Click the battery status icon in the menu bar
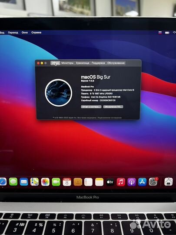Viewport: 176px width, 235px height. tap(167, 33)
